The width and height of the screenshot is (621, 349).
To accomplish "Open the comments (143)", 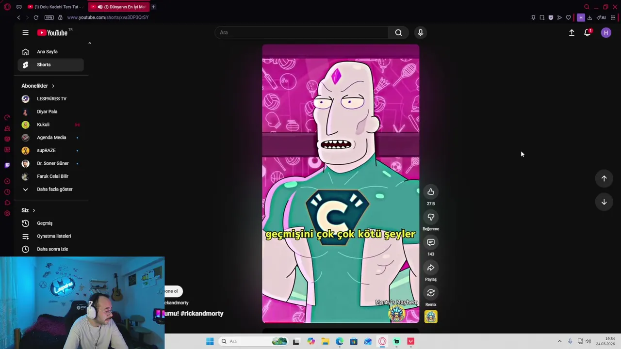I will (x=431, y=242).
